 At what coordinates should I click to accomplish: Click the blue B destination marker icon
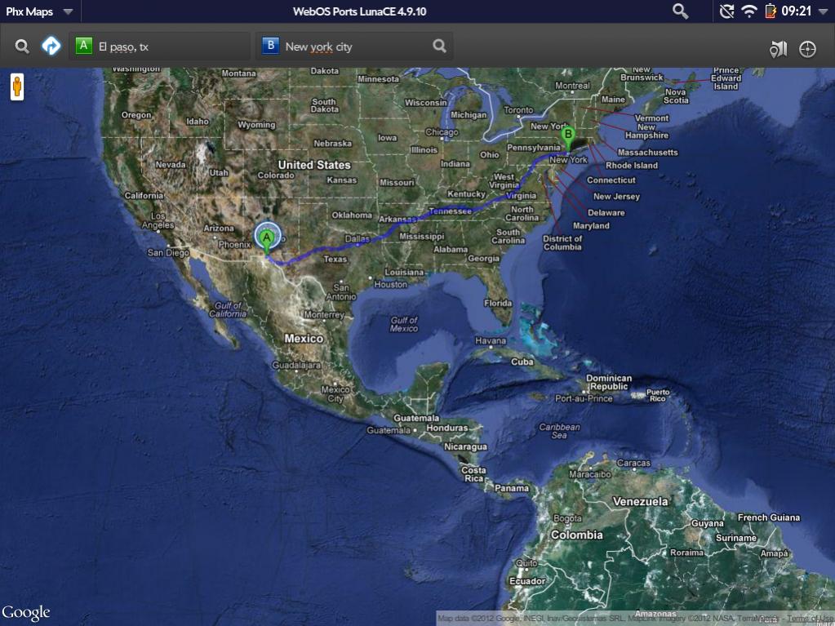tap(270, 47)
